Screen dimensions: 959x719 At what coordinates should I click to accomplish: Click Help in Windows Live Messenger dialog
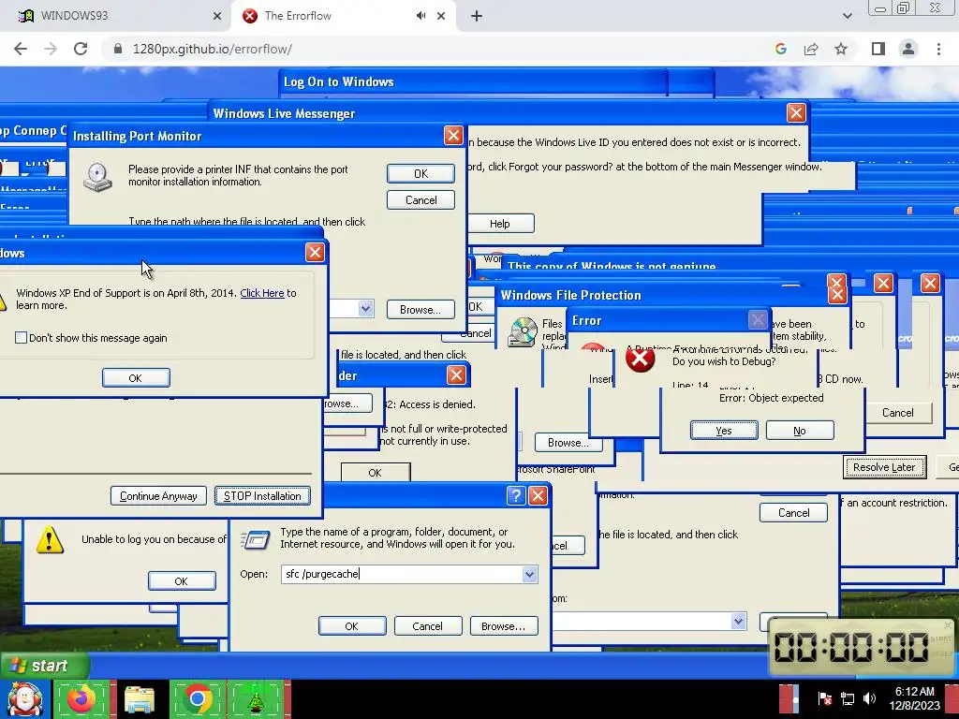pos(500,224)
